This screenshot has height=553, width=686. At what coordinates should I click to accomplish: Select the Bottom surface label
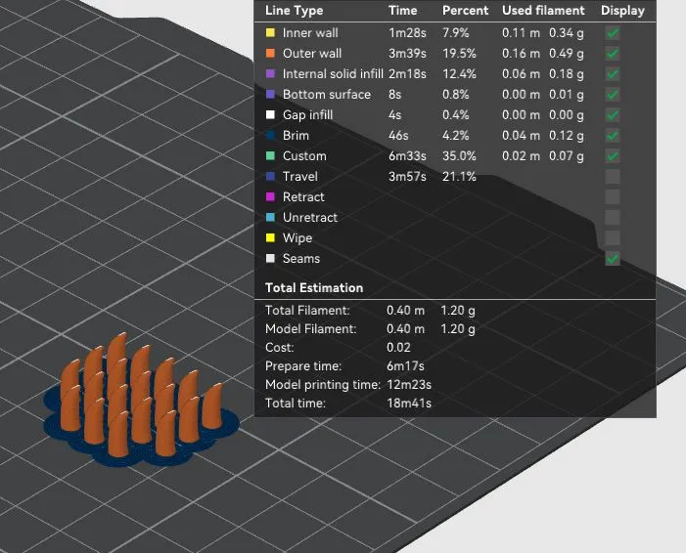327,95
